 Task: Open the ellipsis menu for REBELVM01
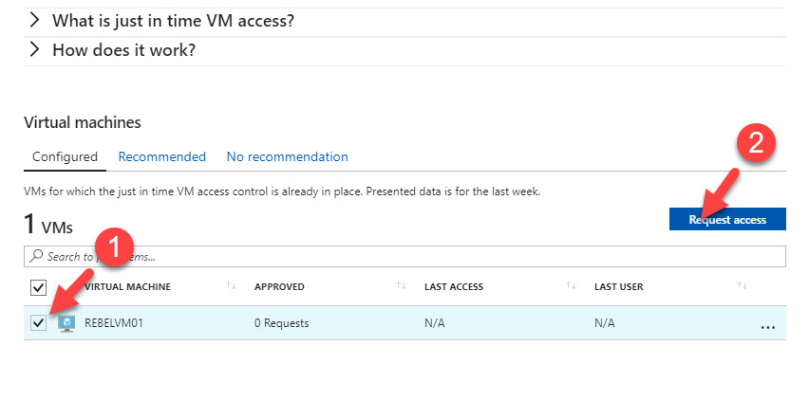[768, 327]
